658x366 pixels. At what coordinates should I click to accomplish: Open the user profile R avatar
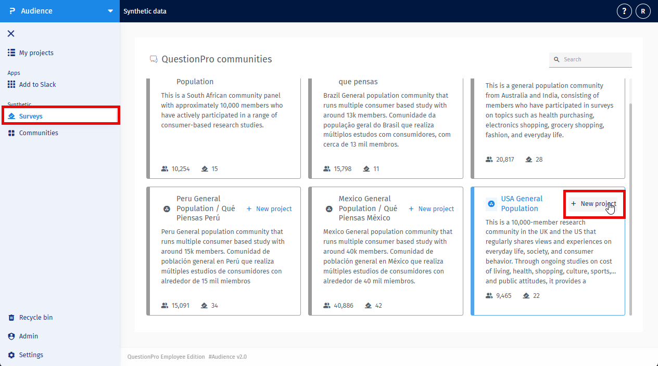click(643, 11)
